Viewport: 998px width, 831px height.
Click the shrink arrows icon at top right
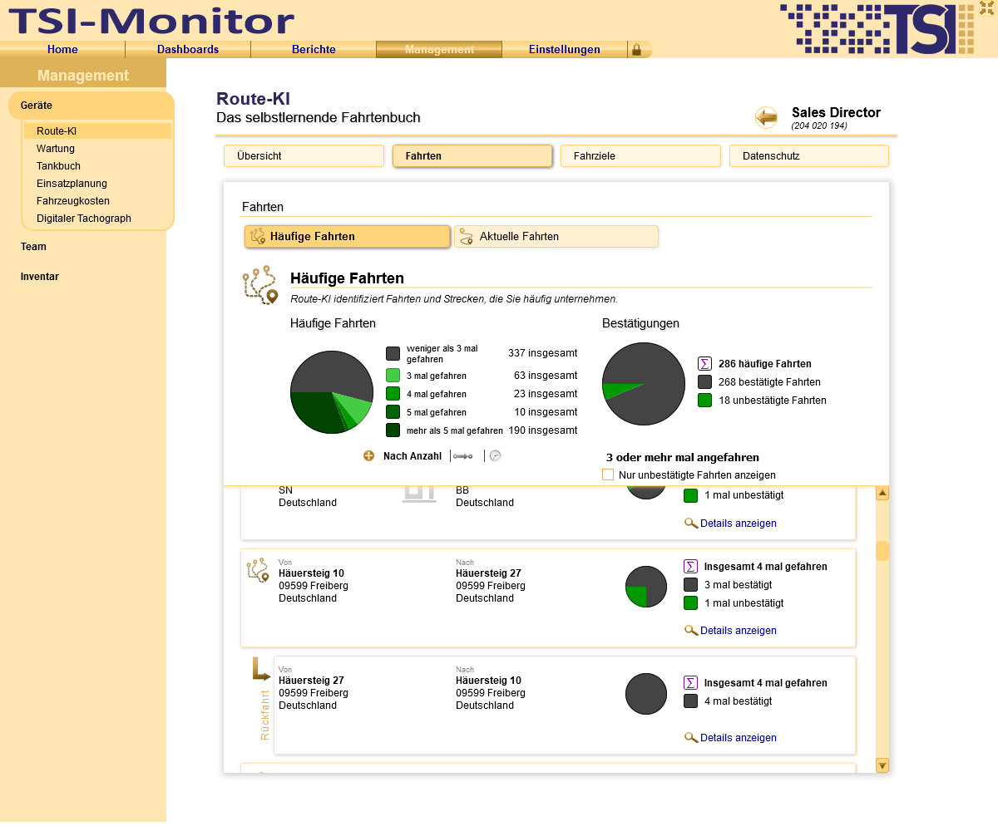986,7
